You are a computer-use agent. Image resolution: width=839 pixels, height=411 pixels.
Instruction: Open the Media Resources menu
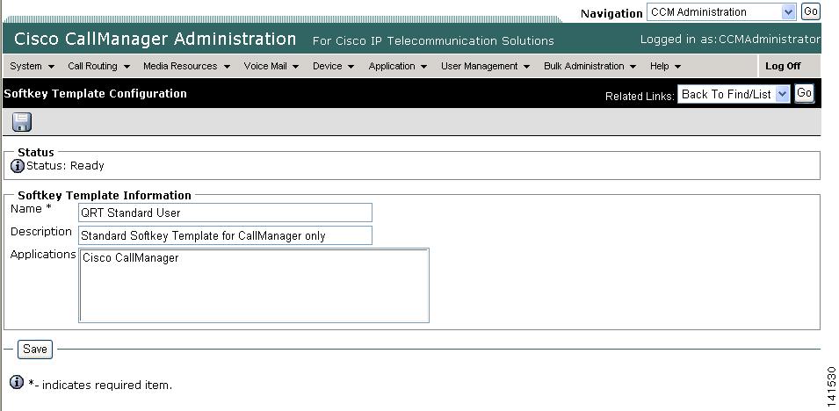[x=186, y=67]
